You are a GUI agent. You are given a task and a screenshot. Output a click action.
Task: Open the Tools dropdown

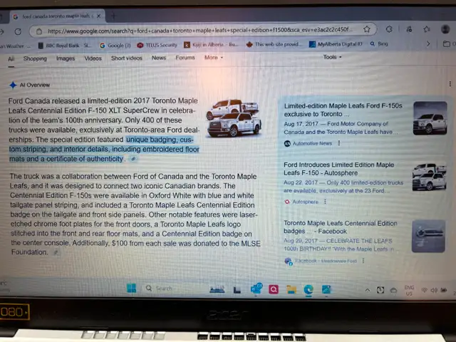[332, 57]
